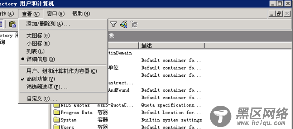Select the Program Data row name
The width and height of the screenshot is (293, 129).
click(x=76, y=113)
